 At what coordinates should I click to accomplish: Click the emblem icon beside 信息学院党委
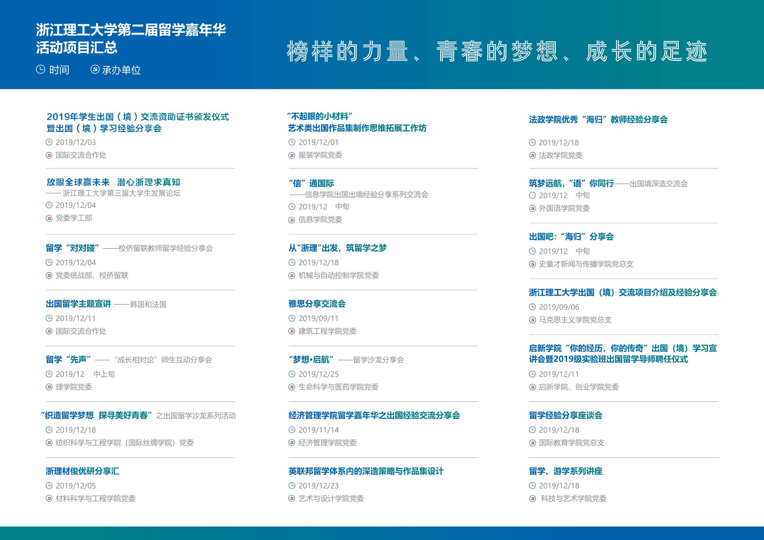point(292,220)
